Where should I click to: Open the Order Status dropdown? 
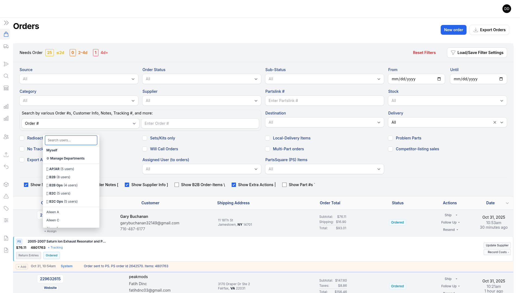[x=202, y=79]
